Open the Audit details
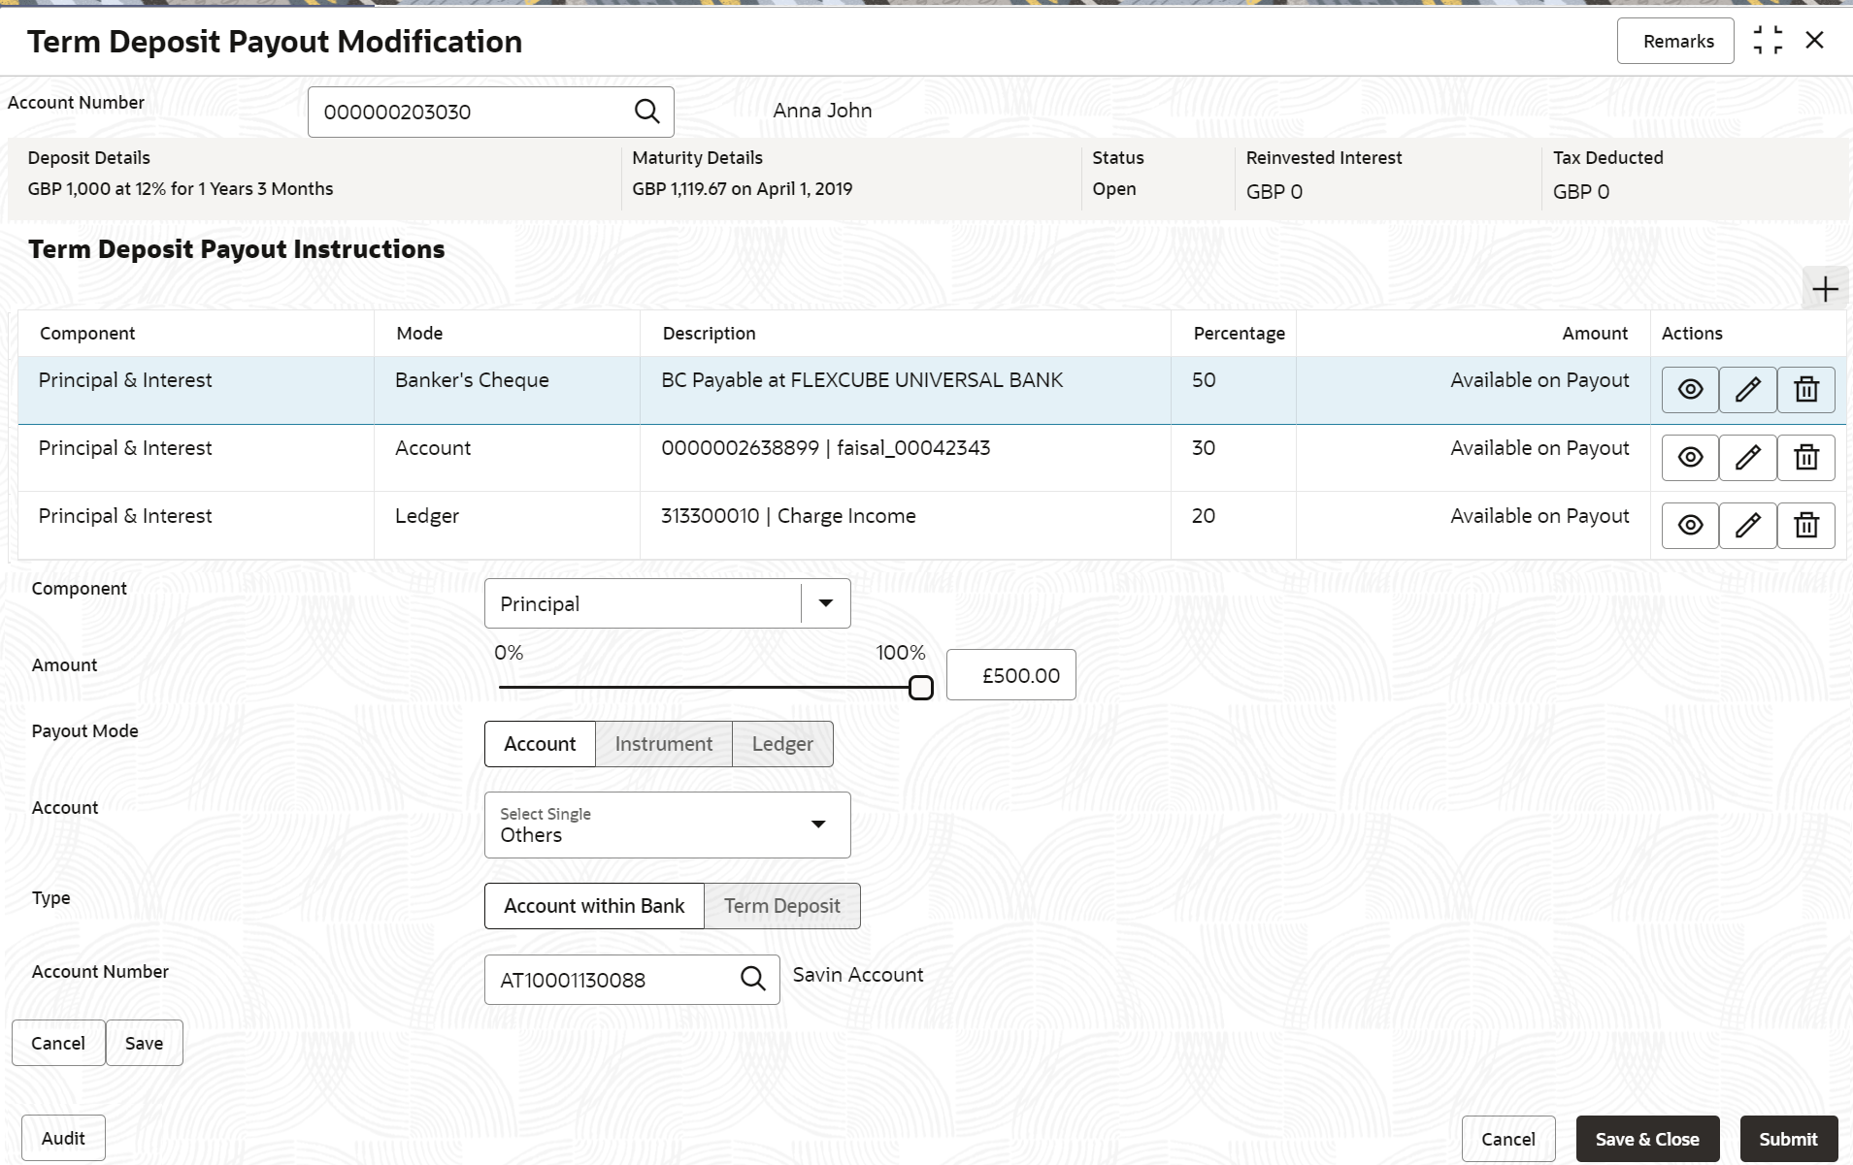 point(63,1139)
